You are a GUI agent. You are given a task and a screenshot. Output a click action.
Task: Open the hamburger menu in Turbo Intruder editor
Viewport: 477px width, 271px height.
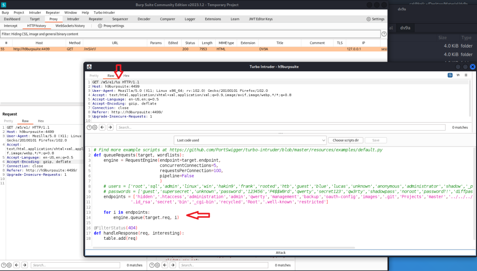[x=466, y=75]
